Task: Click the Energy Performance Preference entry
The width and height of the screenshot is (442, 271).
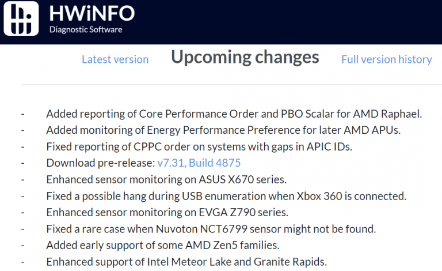Action: coord(223,130)
